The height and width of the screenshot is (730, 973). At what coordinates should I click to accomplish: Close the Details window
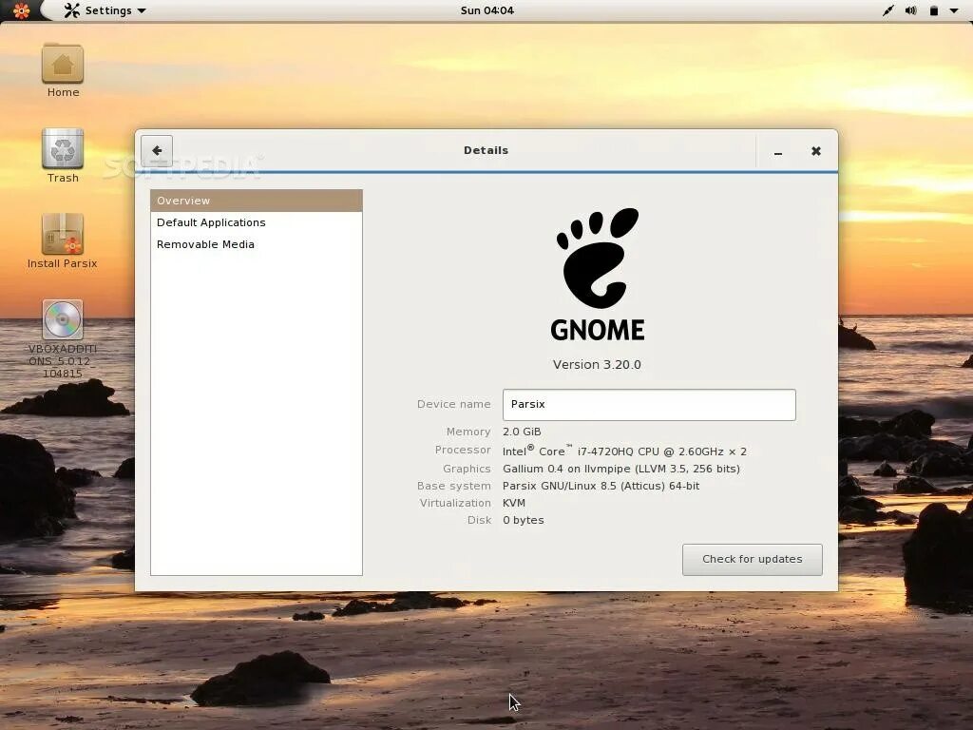tap(816, 151)
